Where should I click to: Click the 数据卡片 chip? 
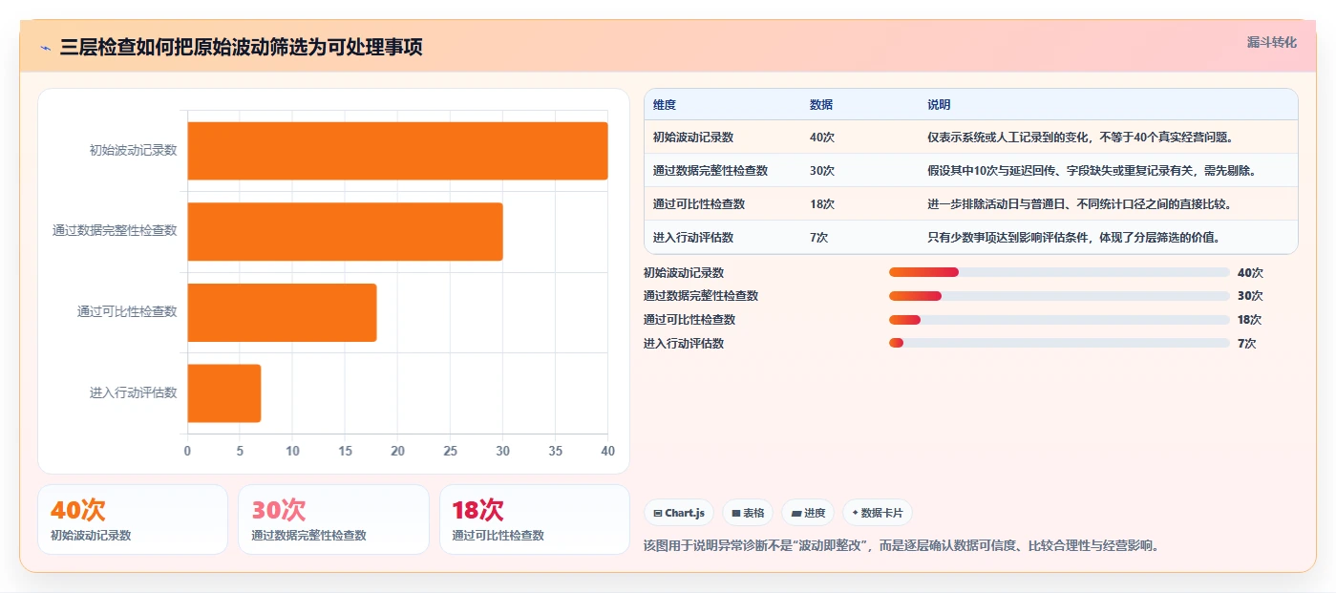click(878, 513)
